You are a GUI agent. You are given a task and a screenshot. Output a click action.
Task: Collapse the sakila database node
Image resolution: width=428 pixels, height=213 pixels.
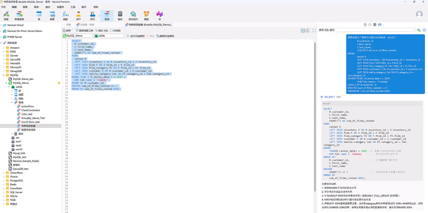tap(9, 86)
